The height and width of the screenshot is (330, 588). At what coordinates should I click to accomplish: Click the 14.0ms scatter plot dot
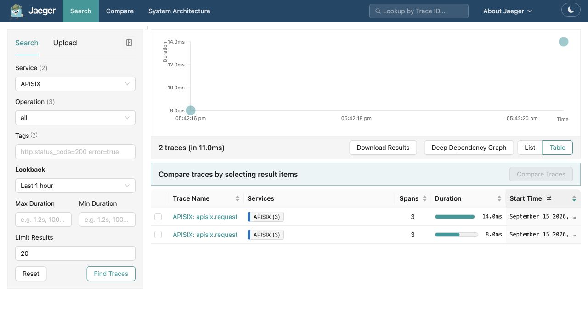click(564, 42)
